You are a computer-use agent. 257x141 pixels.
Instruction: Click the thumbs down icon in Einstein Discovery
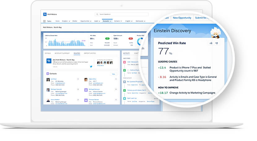pos(217,43)
